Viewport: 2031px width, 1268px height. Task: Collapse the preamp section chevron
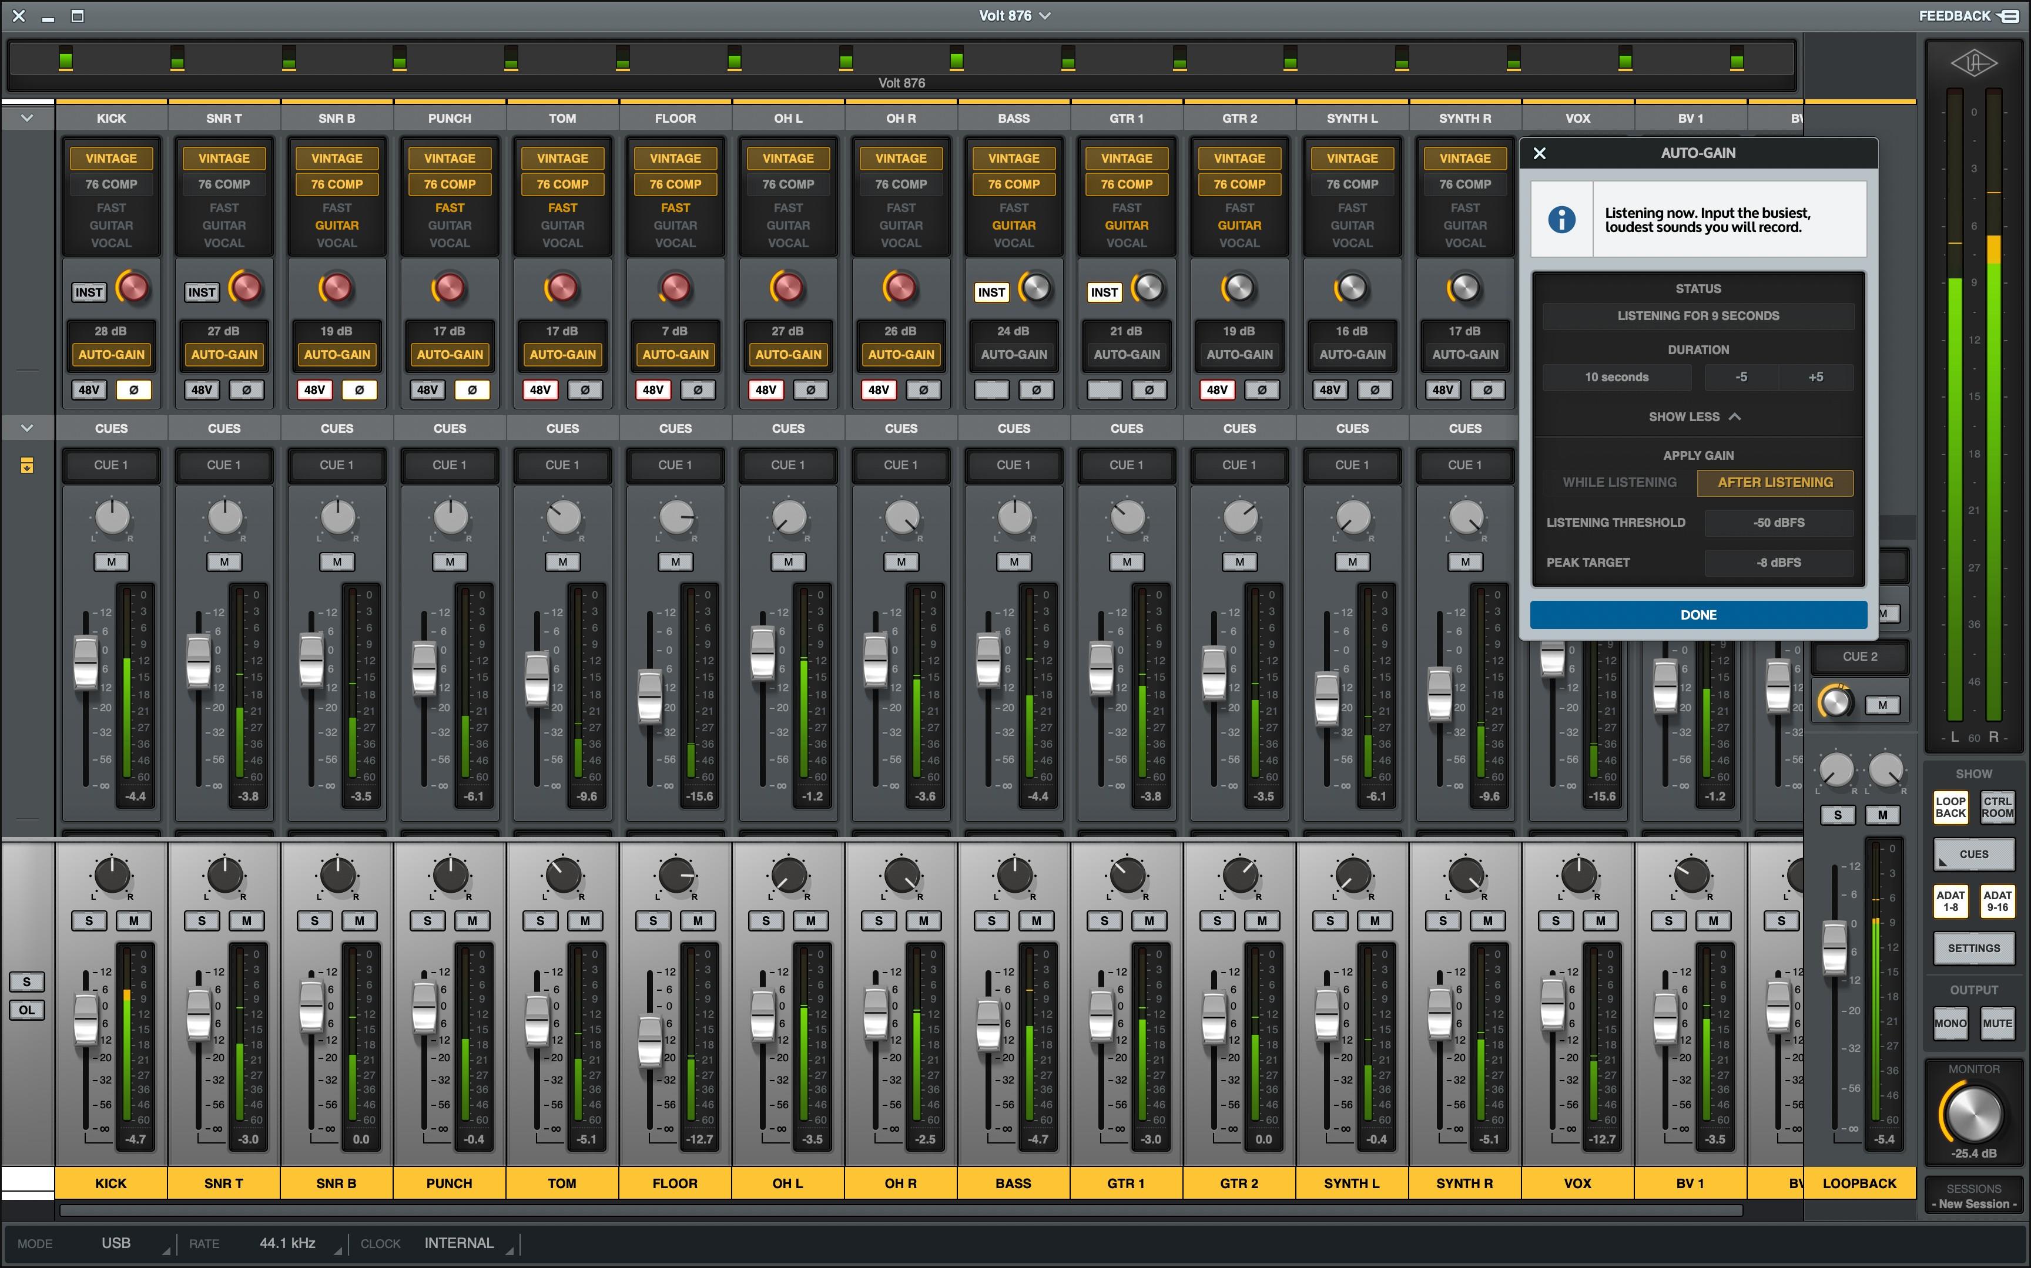27,118
